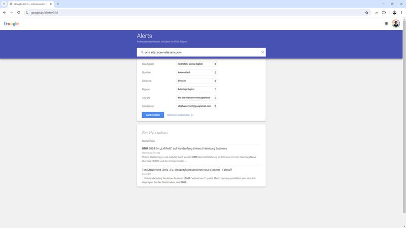Screen dimensions: 406x228
Task: Bookmark this page with the star icon
Action: pos(366,12)
